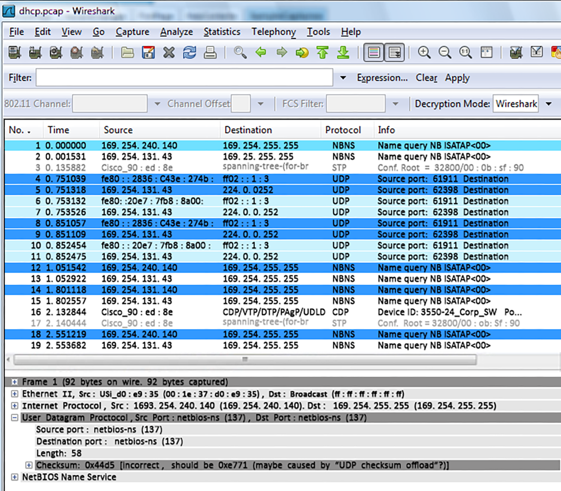Image resolution: width=561 pixels, height=491 pixels.
Task: Reset zoom to normal size 1:1
Action: [x=465, y=53]
